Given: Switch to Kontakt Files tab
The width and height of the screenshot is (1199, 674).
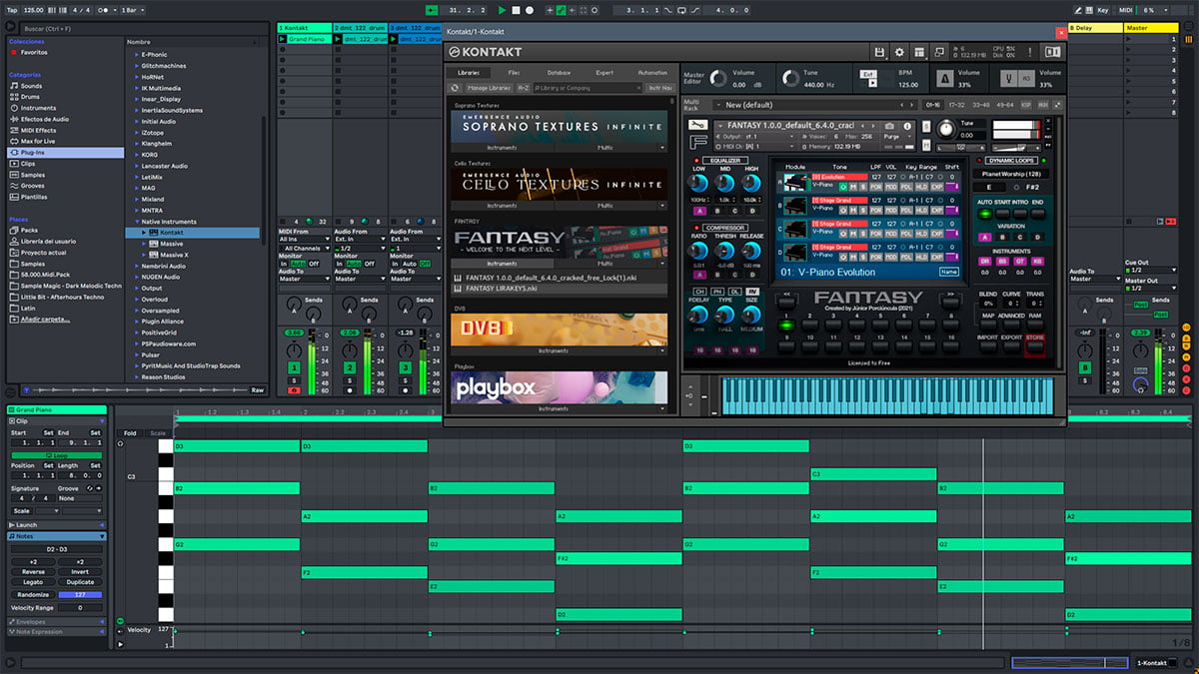Looking at the screenshot, I should [514, 73].
